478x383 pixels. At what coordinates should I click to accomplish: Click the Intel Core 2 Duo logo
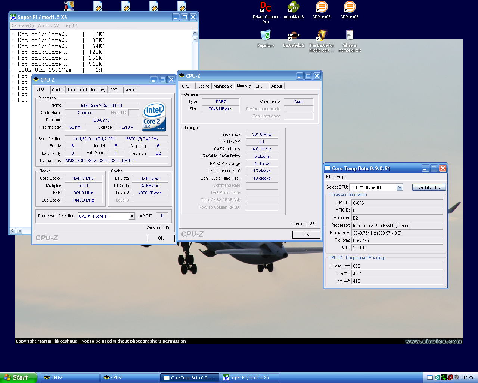point(154,117)
